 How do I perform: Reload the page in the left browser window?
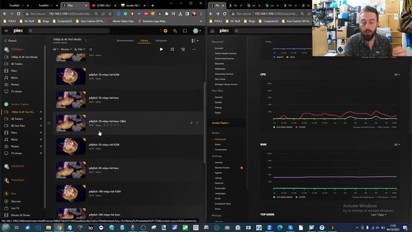19,14
